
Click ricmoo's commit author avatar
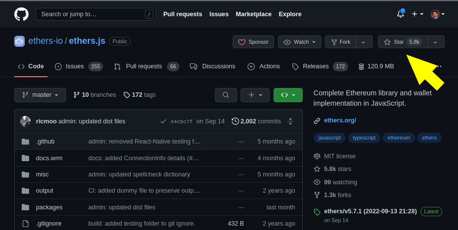pos(26,121)
